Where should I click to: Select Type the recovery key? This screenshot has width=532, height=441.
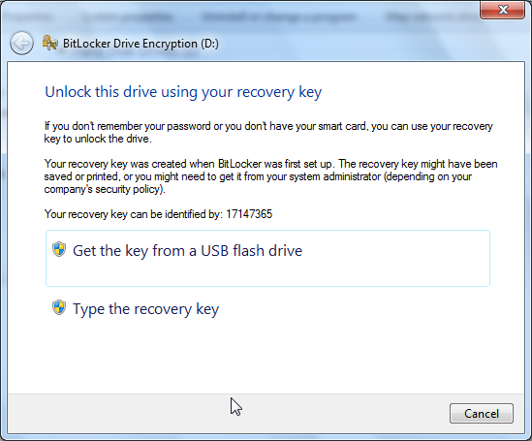tap(146, 309)
